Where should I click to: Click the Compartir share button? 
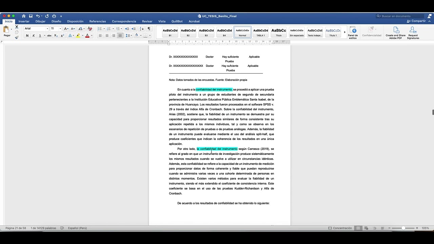click(x=416, y=21)
